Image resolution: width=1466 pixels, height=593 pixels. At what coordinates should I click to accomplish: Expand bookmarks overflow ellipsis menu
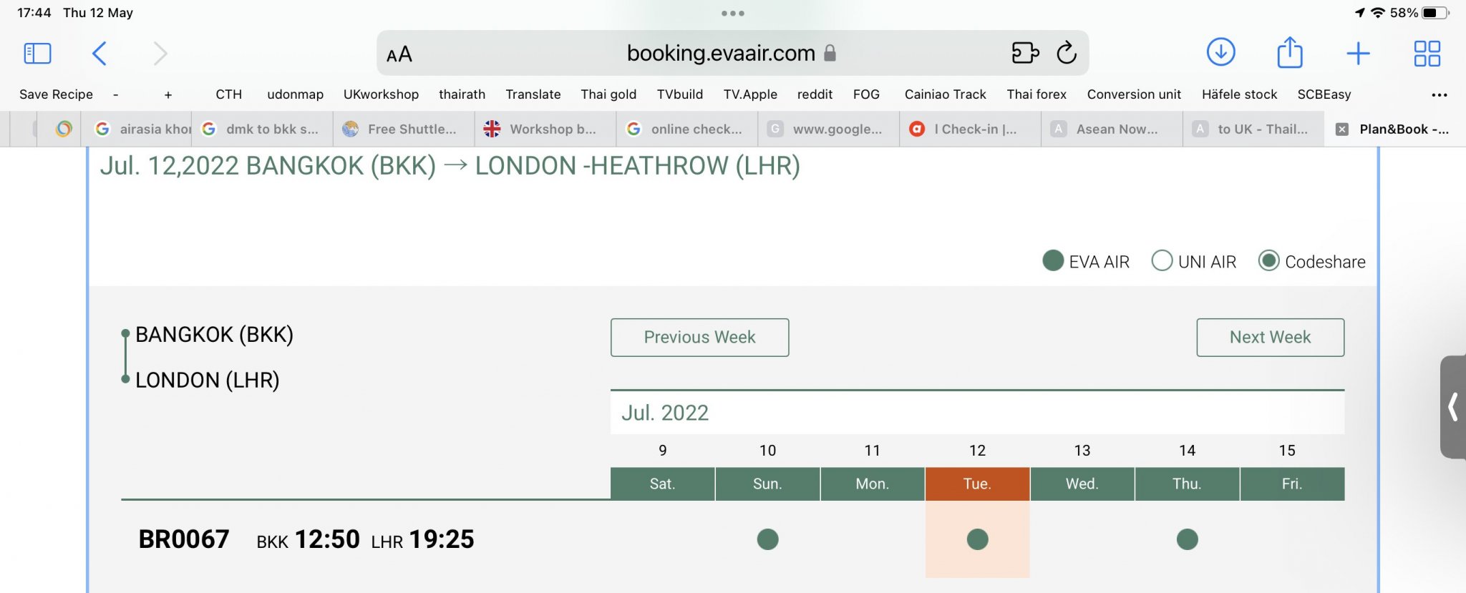tap(1439, 95)
